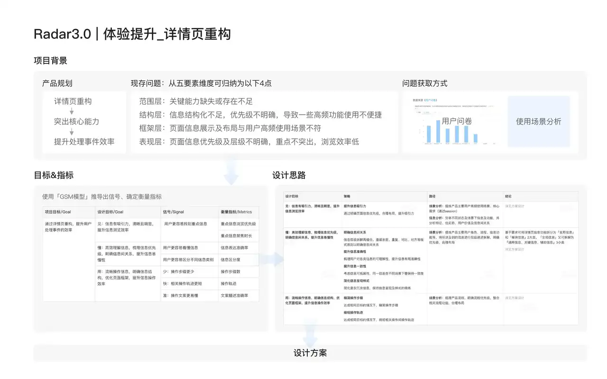Click the strategy heading "明确信息间关系"
Screen dimensions: 607x379
tap(355, 233)
